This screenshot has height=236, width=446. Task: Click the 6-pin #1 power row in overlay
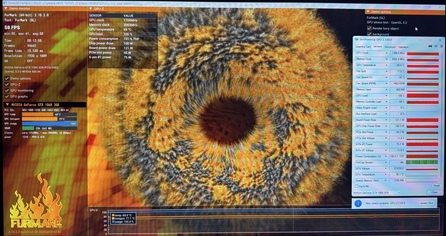coord(123,57)
